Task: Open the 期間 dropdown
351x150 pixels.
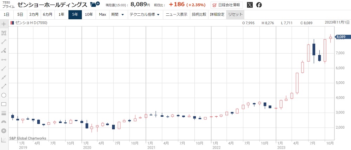Action: 118,14
